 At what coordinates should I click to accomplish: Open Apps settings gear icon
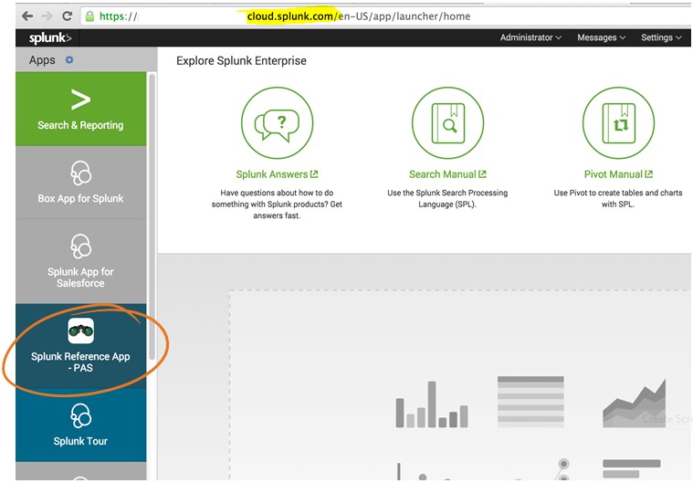69,59
